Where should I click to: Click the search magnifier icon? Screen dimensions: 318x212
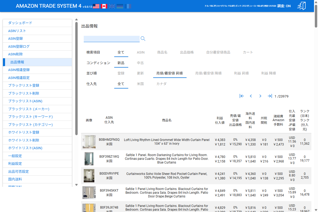click(x=143, y=39)
